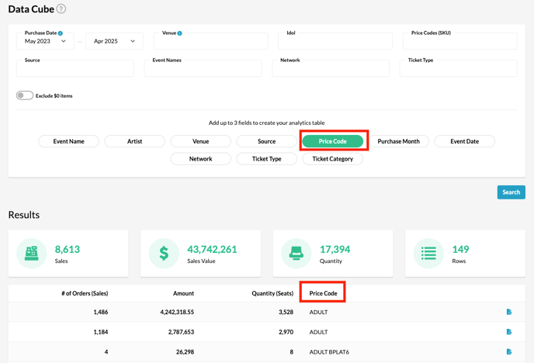Click the 2,970 quantity cell

[286, 332]
